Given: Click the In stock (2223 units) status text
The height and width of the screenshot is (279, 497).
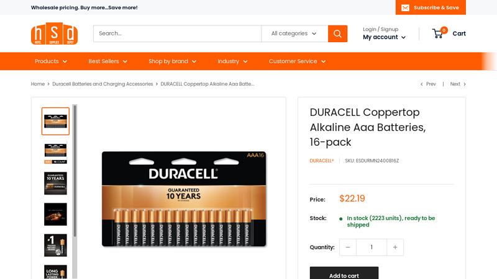Looking at the screenshot, I should point(391,221).
